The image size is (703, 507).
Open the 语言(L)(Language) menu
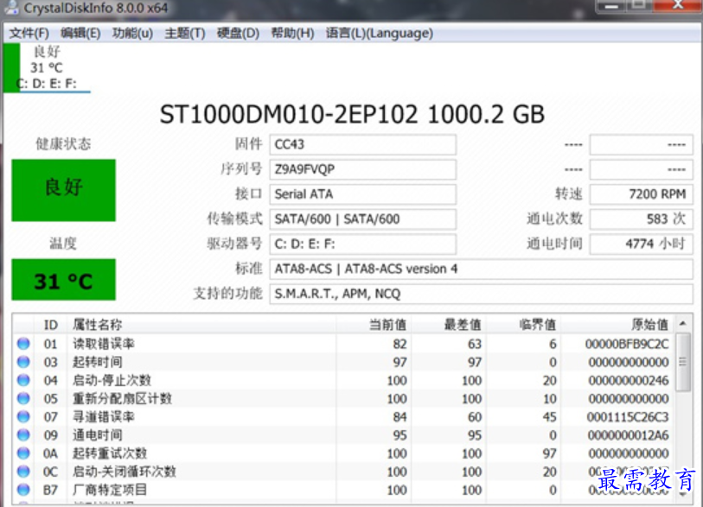coord(380,33)
